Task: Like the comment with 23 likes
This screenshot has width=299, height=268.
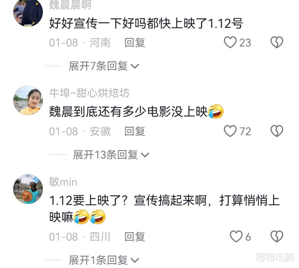Action: (230, 42)
